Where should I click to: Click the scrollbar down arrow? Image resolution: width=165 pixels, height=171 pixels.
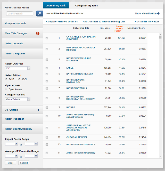coord(160,157)
